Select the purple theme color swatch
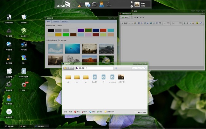Viewport: 206px width, 129px height. coord(81,30)
